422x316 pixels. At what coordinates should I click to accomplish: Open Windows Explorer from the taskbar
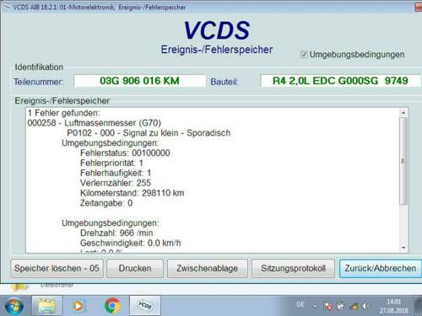point(47,306)
